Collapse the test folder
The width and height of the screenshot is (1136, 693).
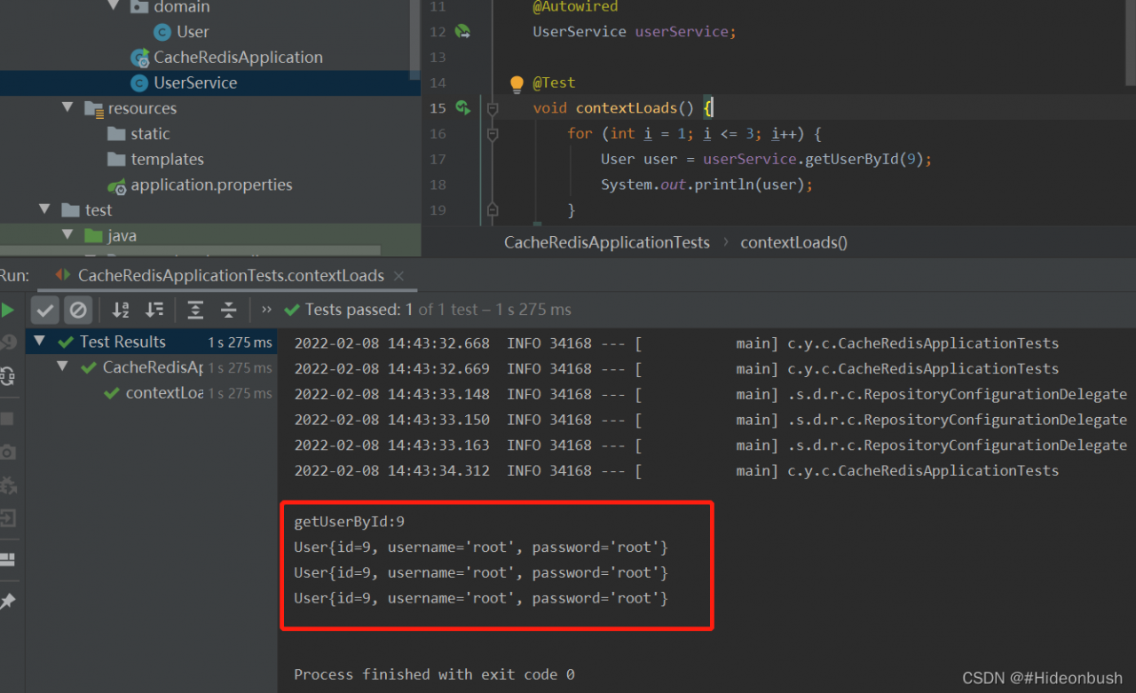coord(44,210)
